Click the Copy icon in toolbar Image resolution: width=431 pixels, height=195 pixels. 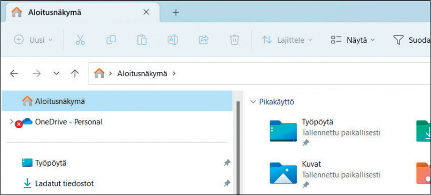click(x=111, y=40)
